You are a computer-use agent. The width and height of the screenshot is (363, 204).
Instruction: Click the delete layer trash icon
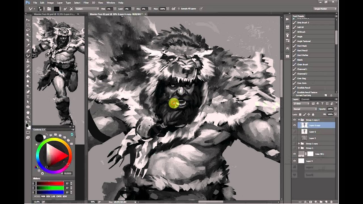coord(331,202)
